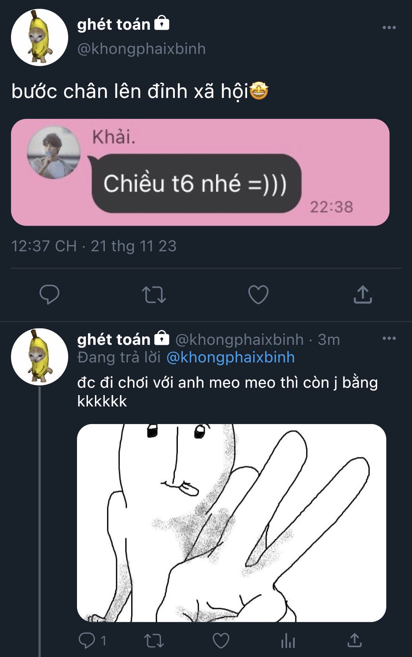
Task: Open the reply tweet's banana cat avatar
Action: [x=40, y=357]
